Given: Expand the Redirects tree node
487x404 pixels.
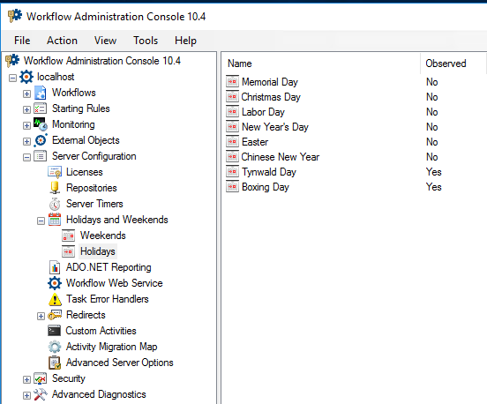Looking at the screenshot, I should pos(41,316).
